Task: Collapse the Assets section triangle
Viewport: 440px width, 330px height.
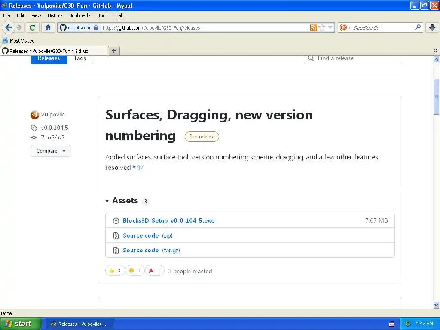Action: point(107,201)
